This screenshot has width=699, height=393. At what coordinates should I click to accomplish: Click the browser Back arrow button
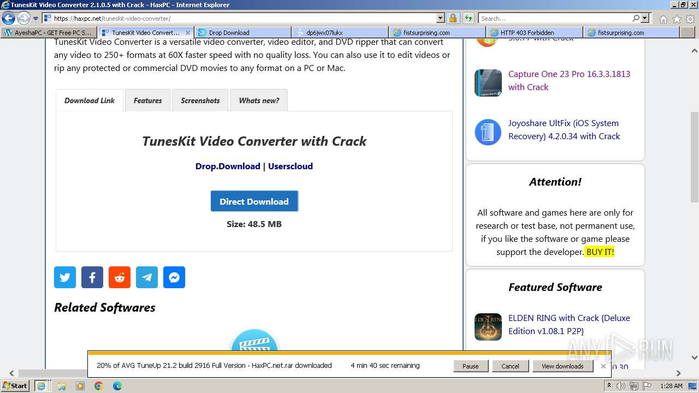click(x=8, y=18)
